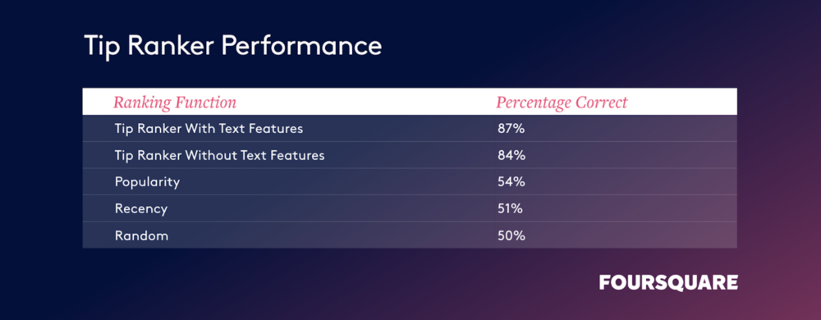Click the 51% value
The height and width of the screenshot is (320, 821).
point(510,209)
